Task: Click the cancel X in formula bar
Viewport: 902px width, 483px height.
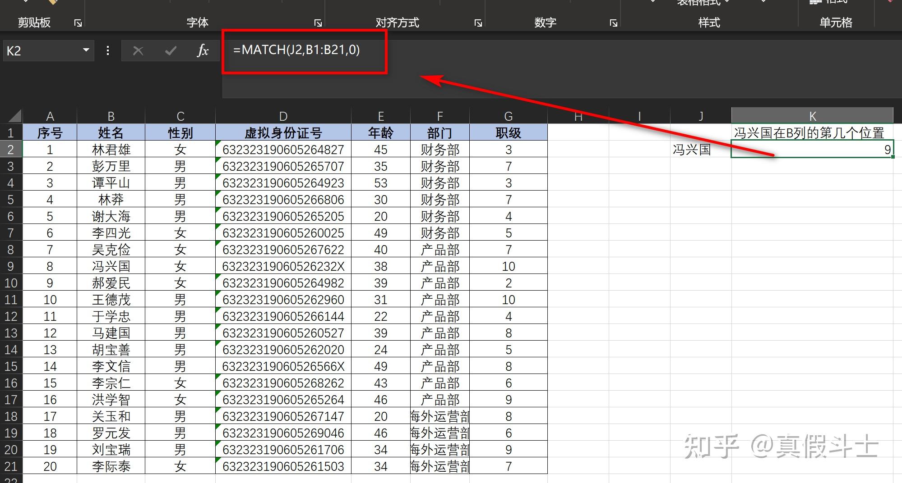Action: (138, 51)
